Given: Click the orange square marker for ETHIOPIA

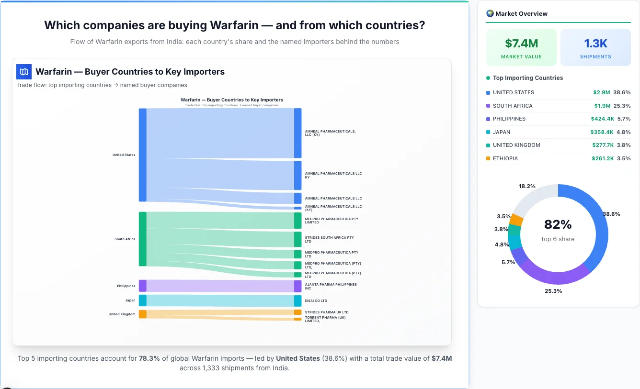Looking at the screenshot, I should pyautogui.click(x=489, y=158).
